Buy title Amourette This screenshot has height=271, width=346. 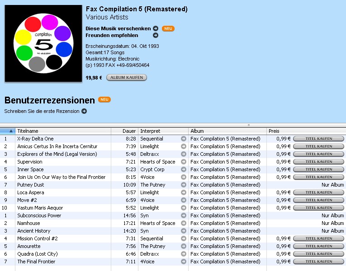click(319, 246)
